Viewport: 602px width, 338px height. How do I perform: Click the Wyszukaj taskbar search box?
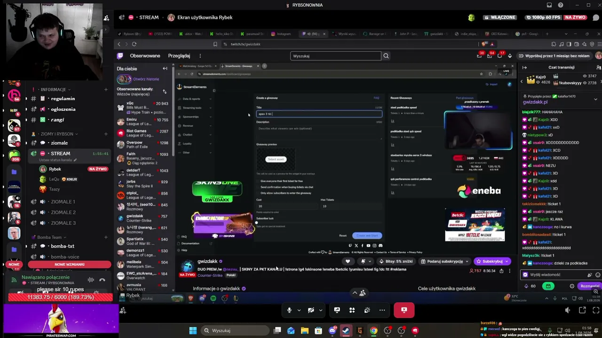(x=235, y=330)
